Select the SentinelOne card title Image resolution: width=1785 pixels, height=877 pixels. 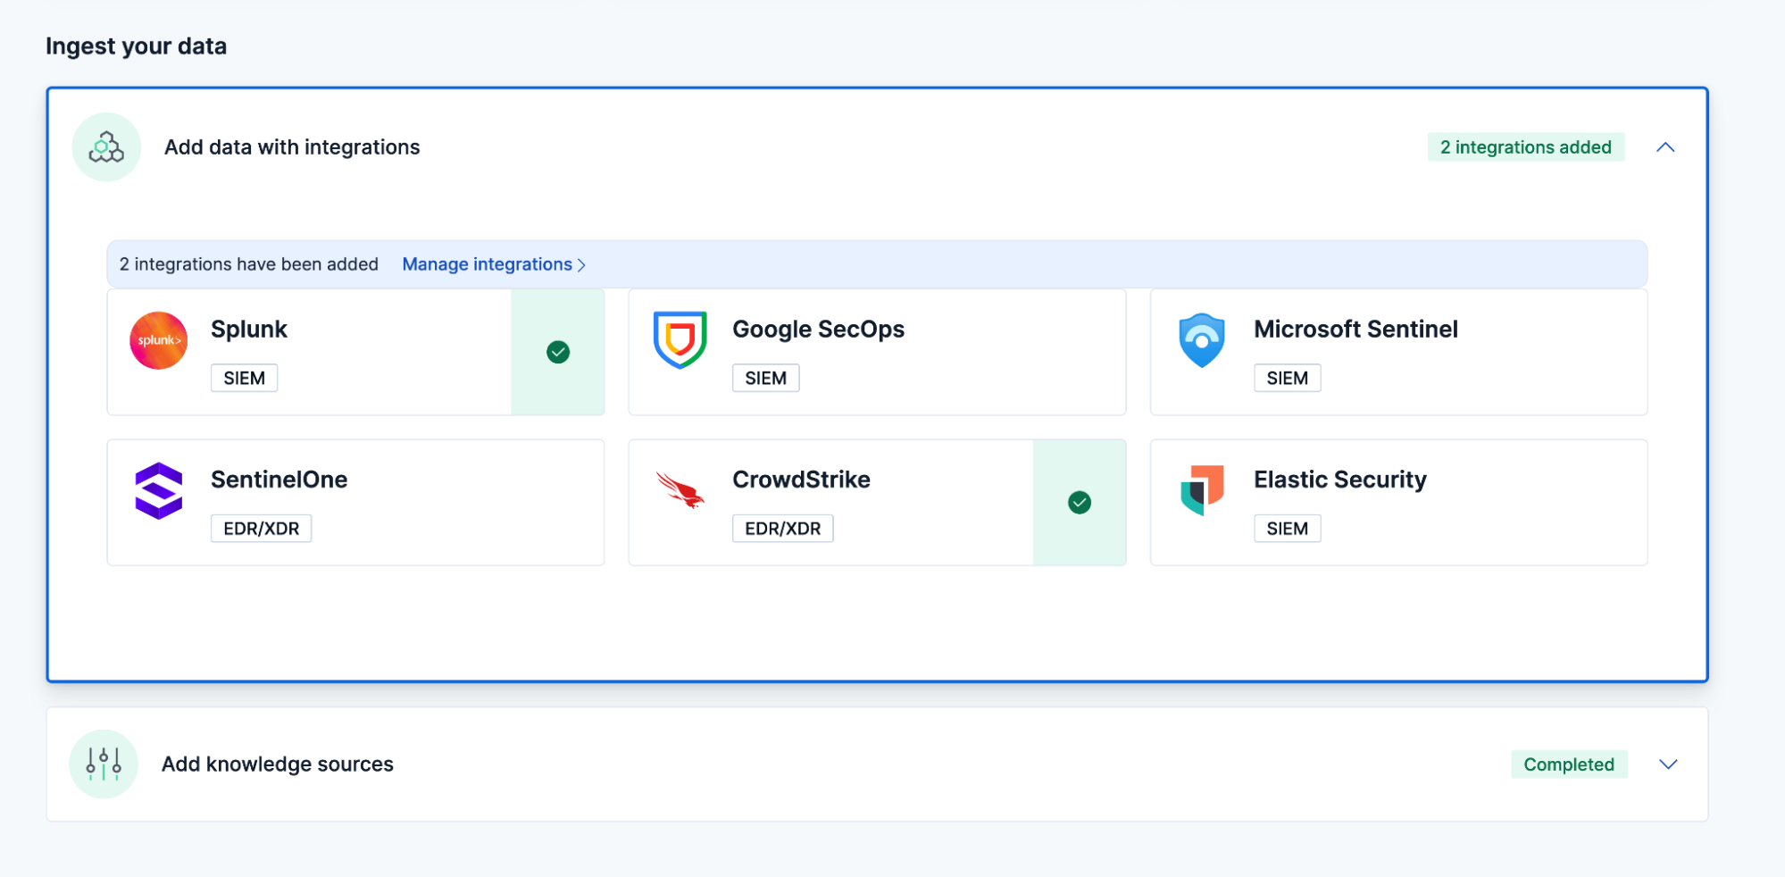point(279,480)
